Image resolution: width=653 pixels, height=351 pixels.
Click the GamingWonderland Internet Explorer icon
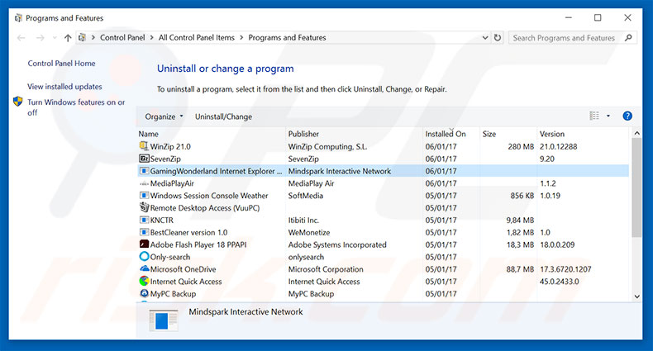144,171
